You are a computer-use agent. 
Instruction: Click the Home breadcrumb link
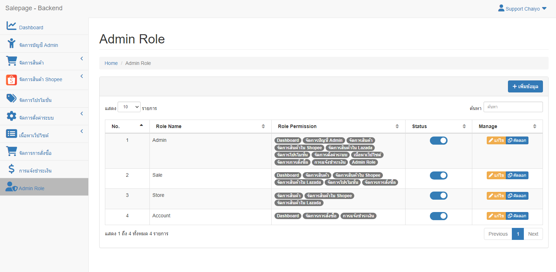click(x=111, y=63)
